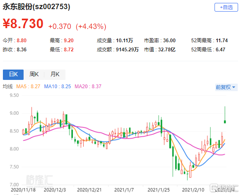Click the 9.00 price axis label

click(14, 113)
